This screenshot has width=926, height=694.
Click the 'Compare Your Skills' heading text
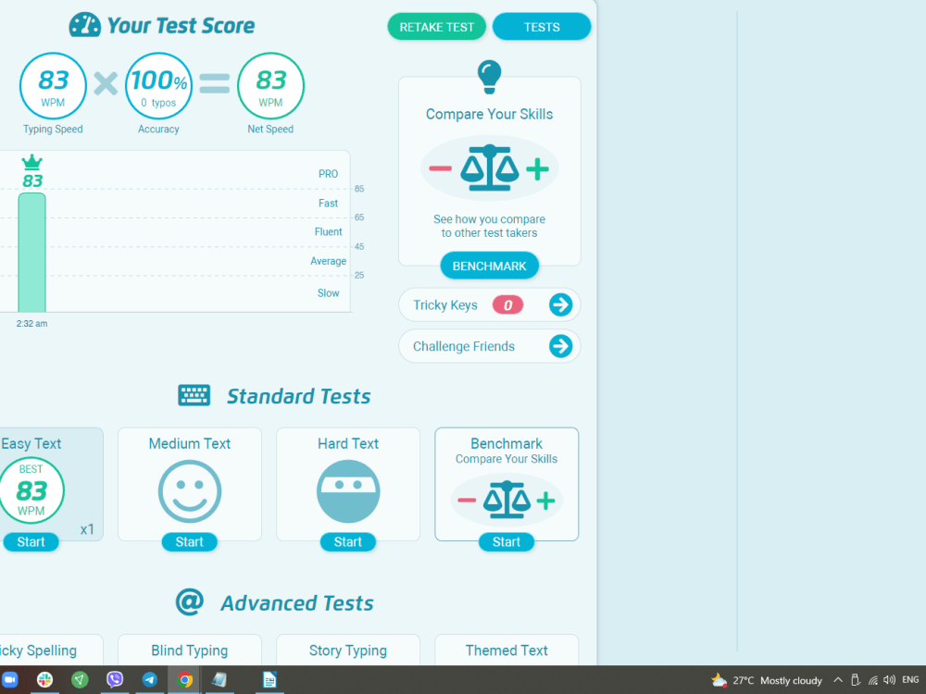489,114
